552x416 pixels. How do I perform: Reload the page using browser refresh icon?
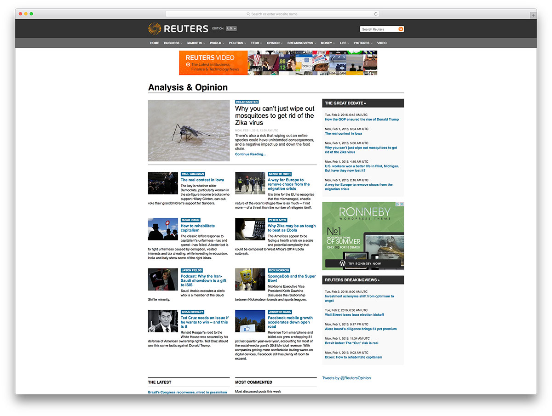pos(376,14)
